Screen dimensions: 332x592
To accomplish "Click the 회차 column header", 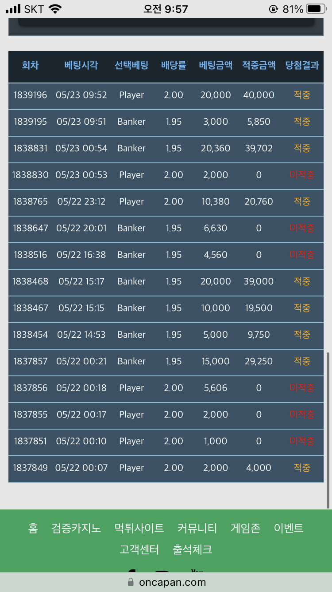I will click(30, 65).
